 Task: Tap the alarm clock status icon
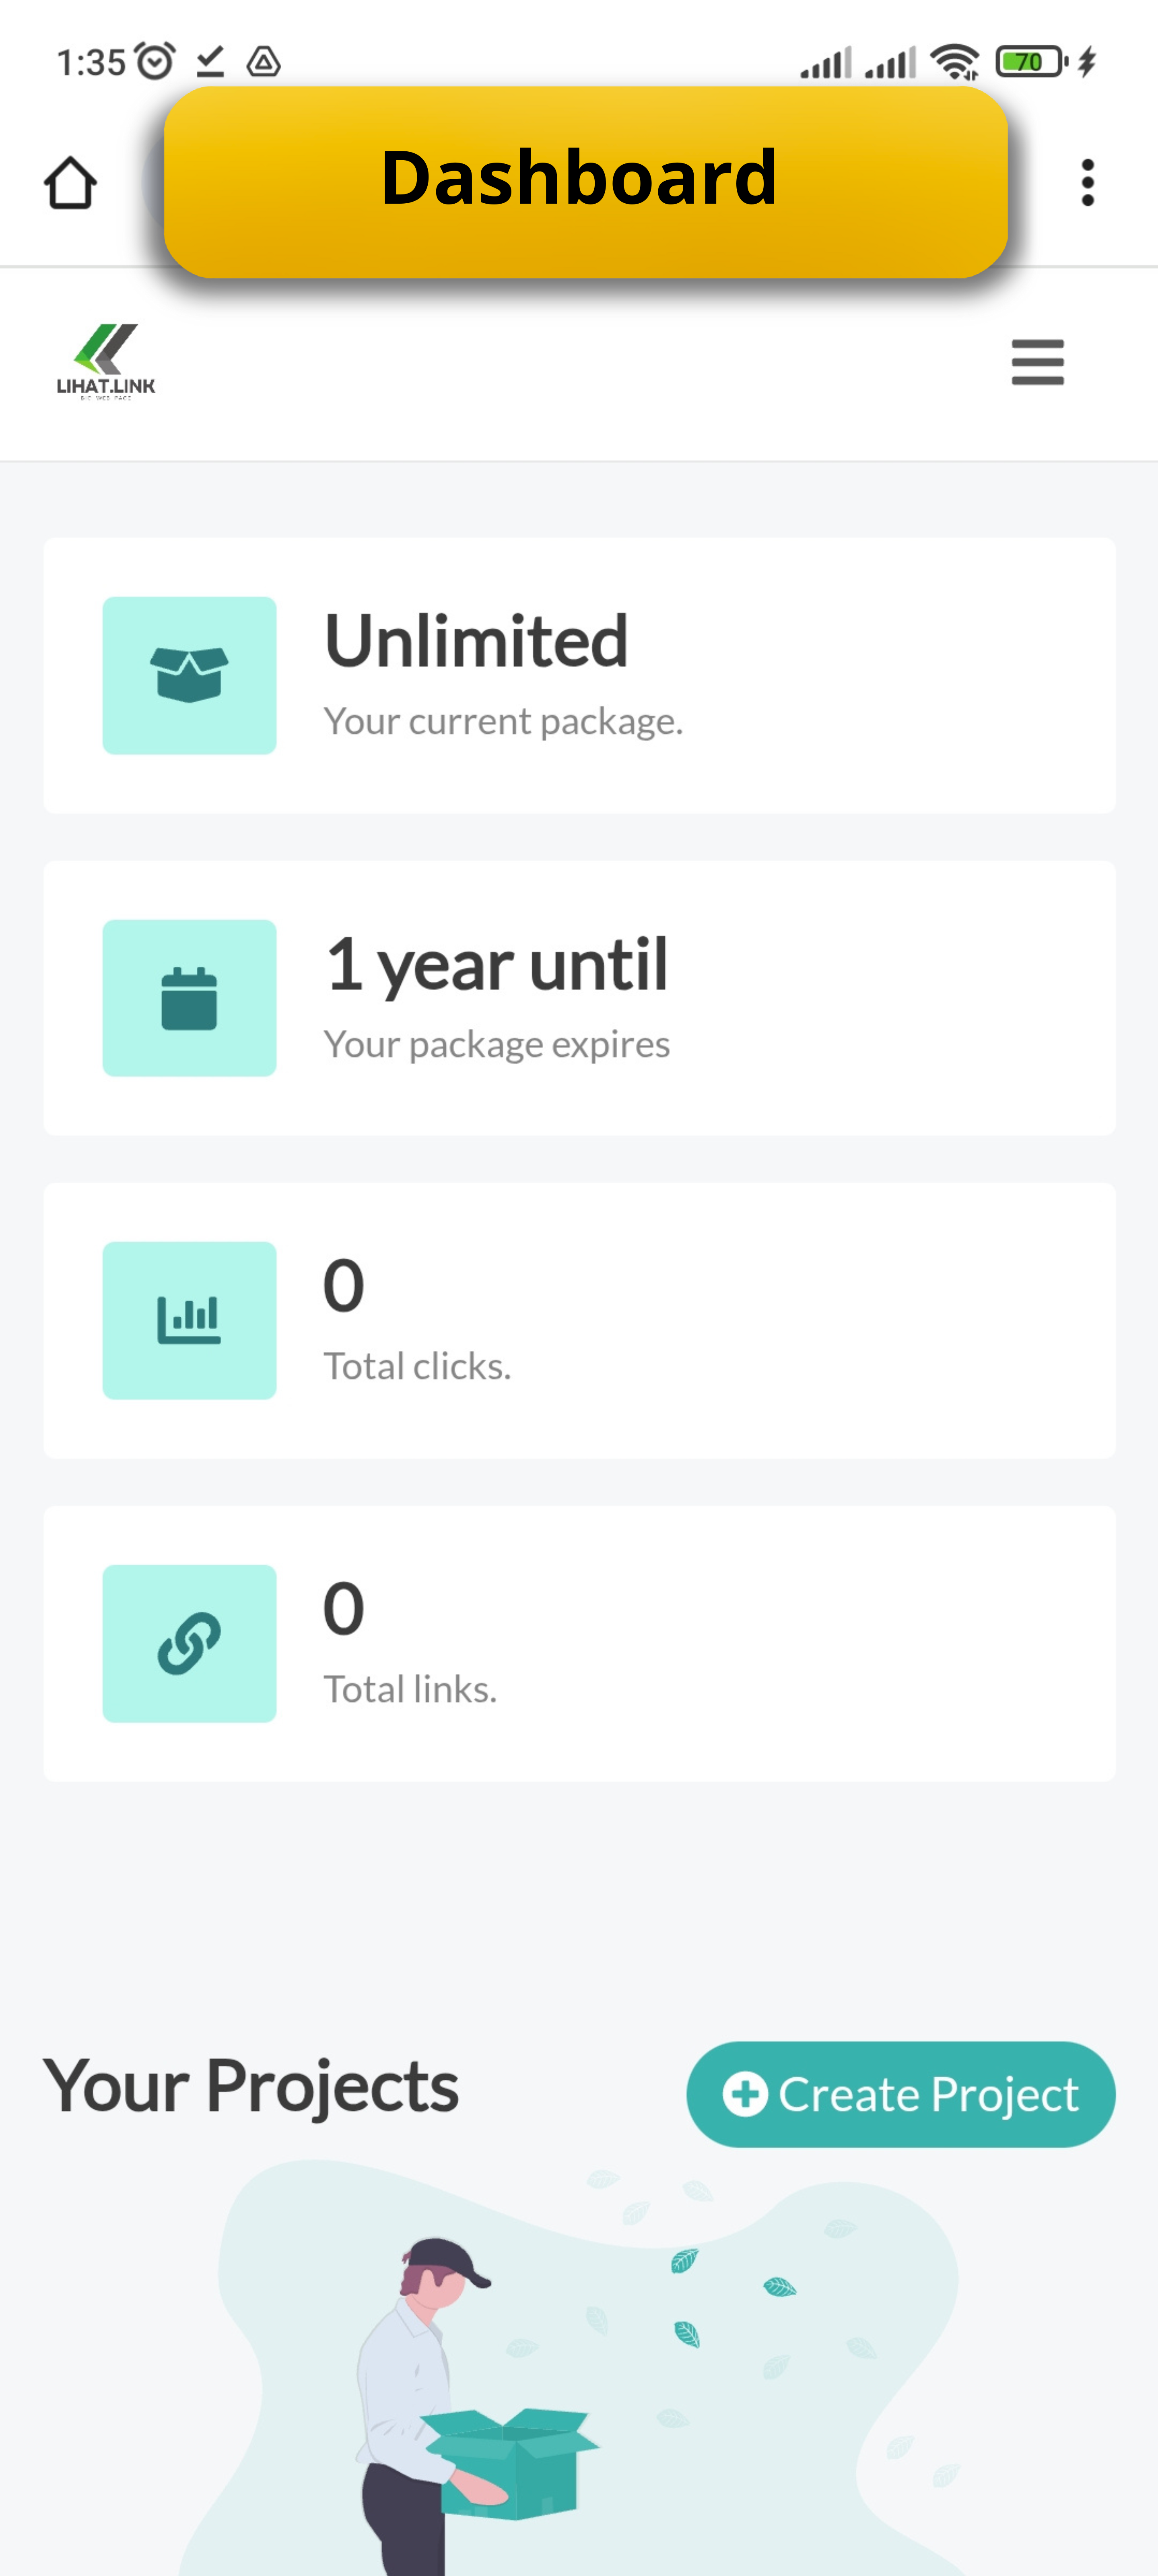coord(155,62)
